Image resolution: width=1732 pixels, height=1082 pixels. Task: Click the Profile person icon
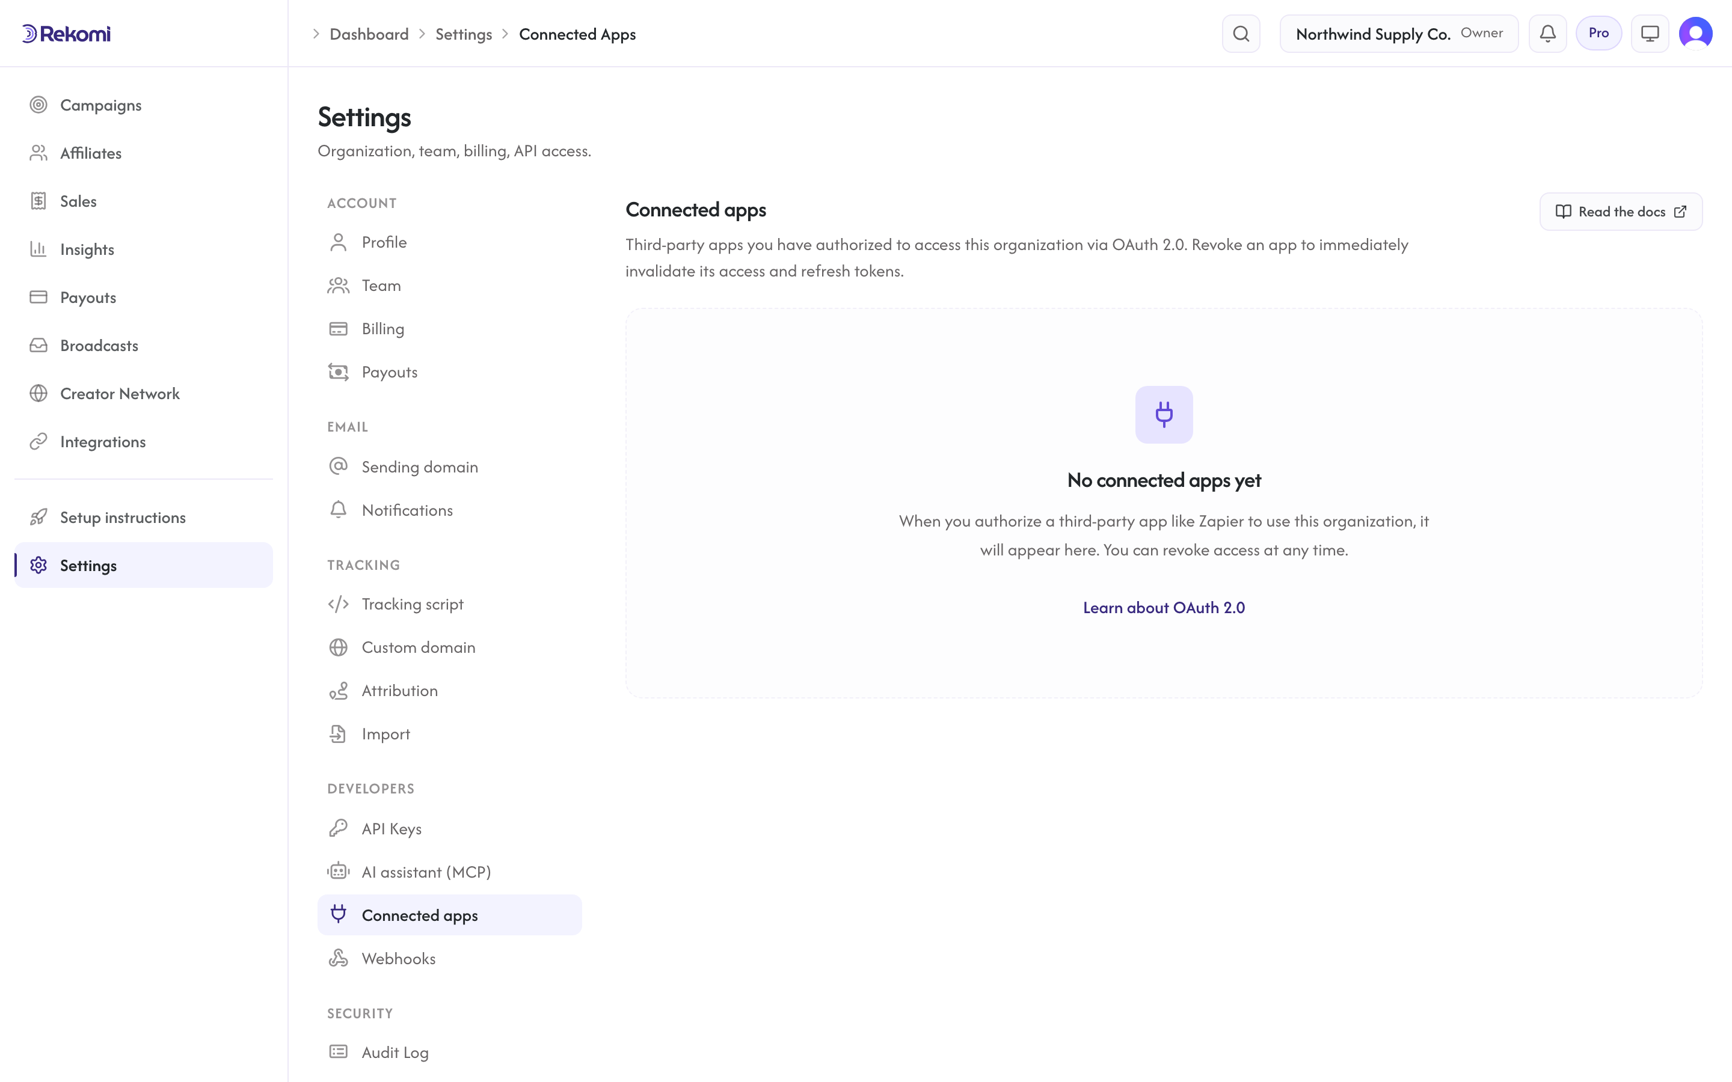tap(339, 243)
